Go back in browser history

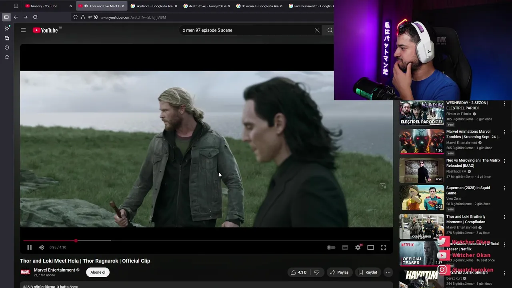(16, 17)
